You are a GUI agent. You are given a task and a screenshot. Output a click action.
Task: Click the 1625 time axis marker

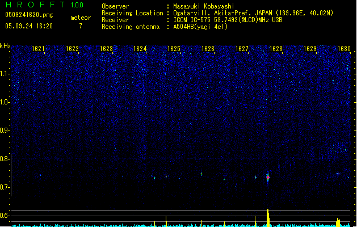pyautogui.click(x=174, y=49)
